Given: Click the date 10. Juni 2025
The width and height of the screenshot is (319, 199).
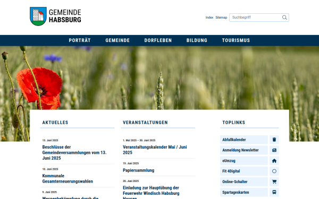Looking at the screenshot, I should pyautogui.click(x=51, y=169).
